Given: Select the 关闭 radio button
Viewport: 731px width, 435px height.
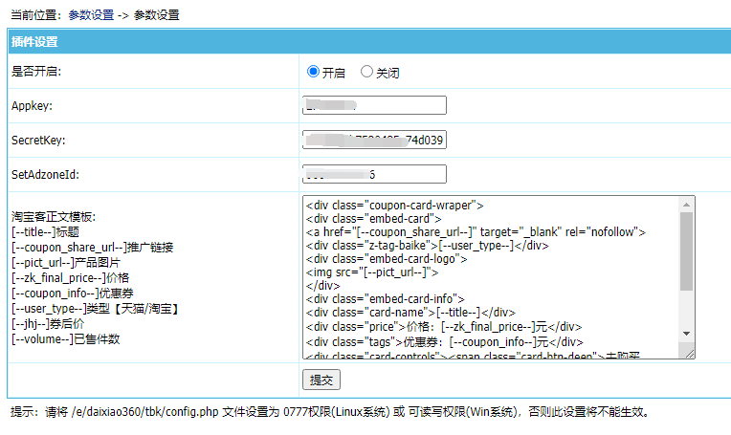Looking at the screenshot, I should (366, 72).
